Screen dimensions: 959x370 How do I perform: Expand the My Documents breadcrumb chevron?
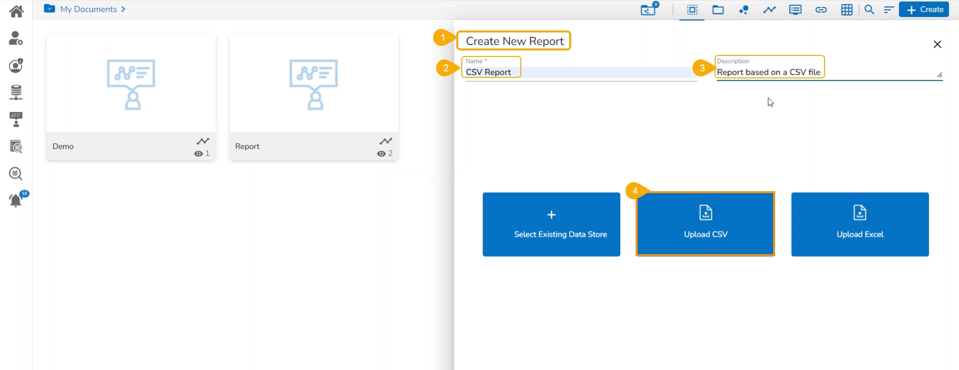(x=123, y=9)
